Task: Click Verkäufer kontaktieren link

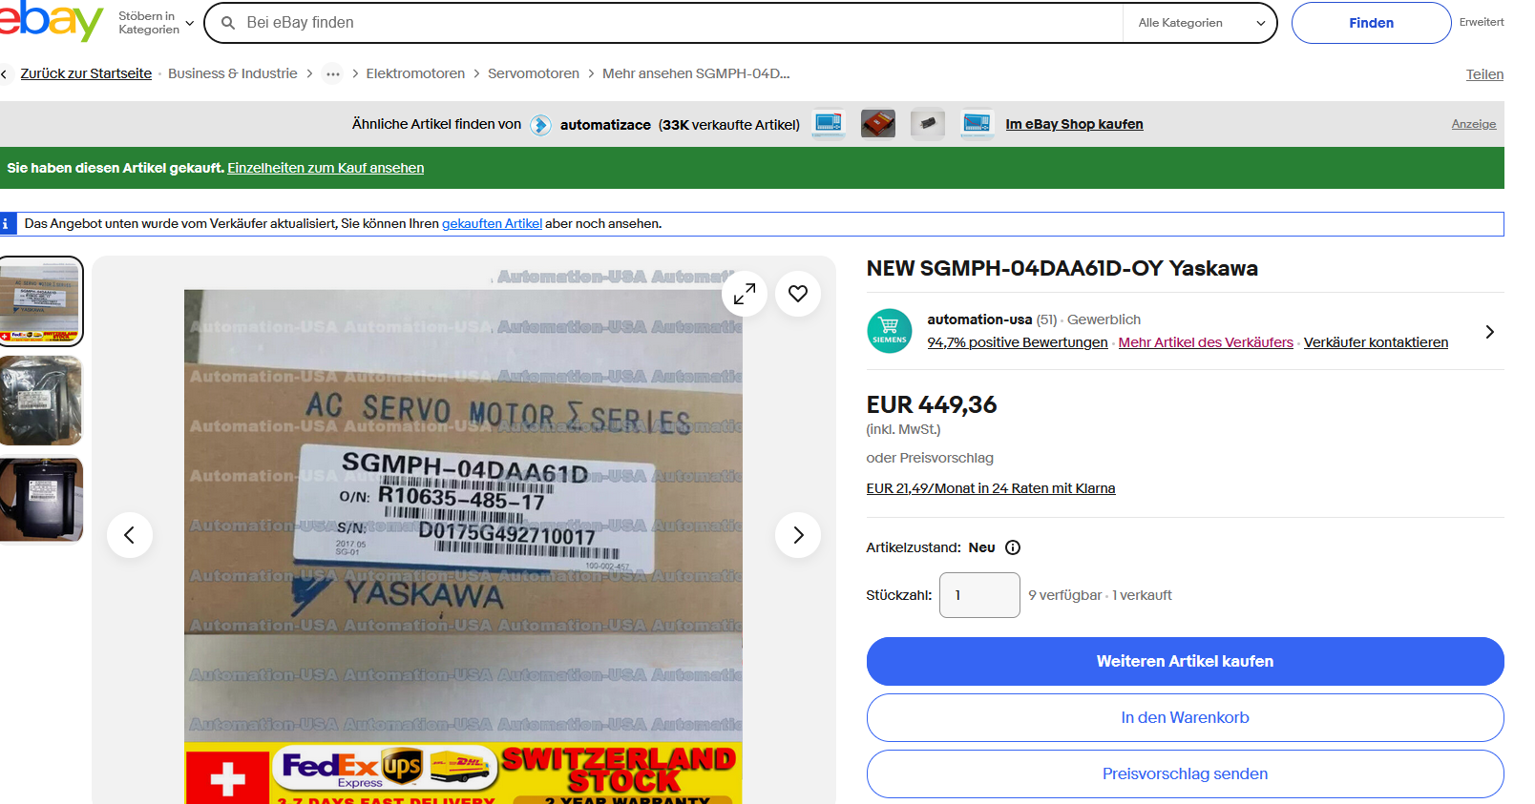Action: coord(1376,342)
